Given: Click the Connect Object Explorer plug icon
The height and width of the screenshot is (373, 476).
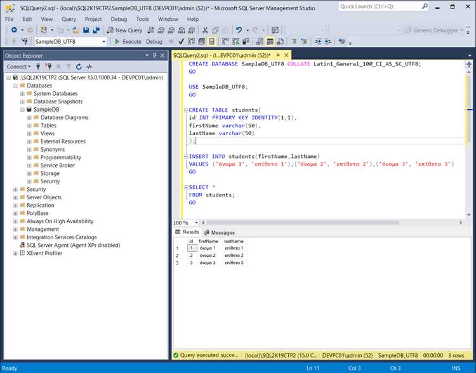Looking at the screenshot, I should pos(38,67).
